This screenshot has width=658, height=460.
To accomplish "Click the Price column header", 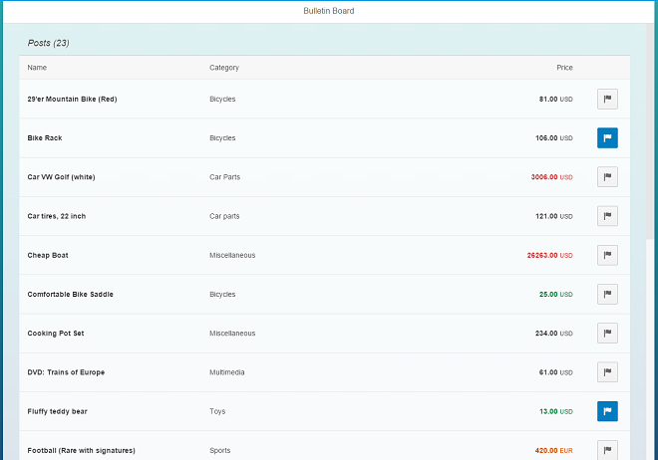I will point(564,68).
